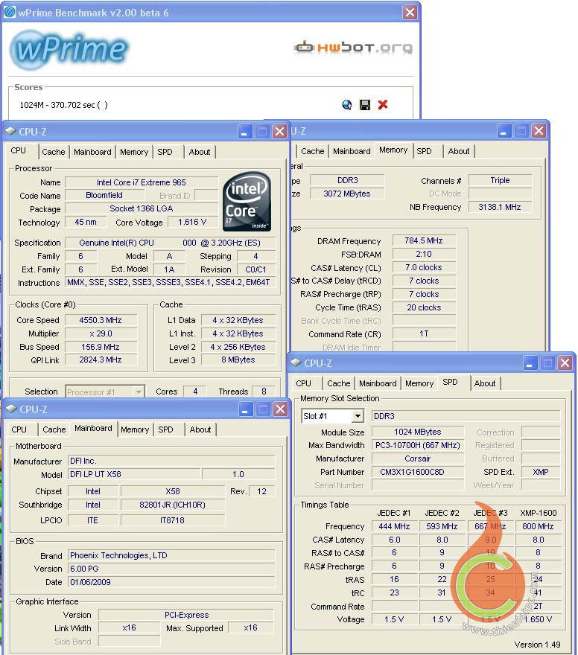The width and height of the screenshot is (578, 655).
Task: Open the Processor #1 selection dropdown
Action: coord(139,392)
